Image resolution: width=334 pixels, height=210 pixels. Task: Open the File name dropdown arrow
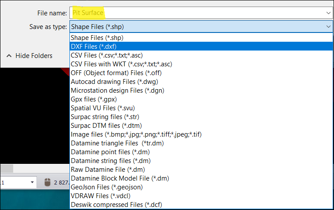pos(328,13)
